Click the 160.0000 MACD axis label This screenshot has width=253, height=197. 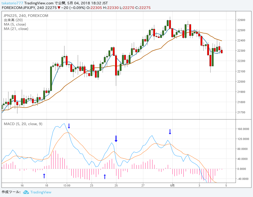pyautogui.click(x=243, y=129)
